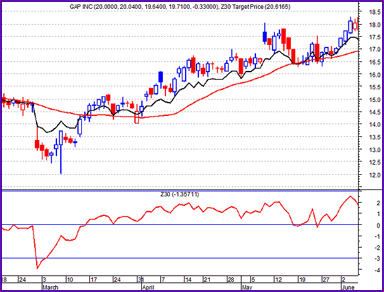Select the 13.5 price axis label
This screenshot has width=384, height=292.
pyautogui.click(x=373, y=137)
